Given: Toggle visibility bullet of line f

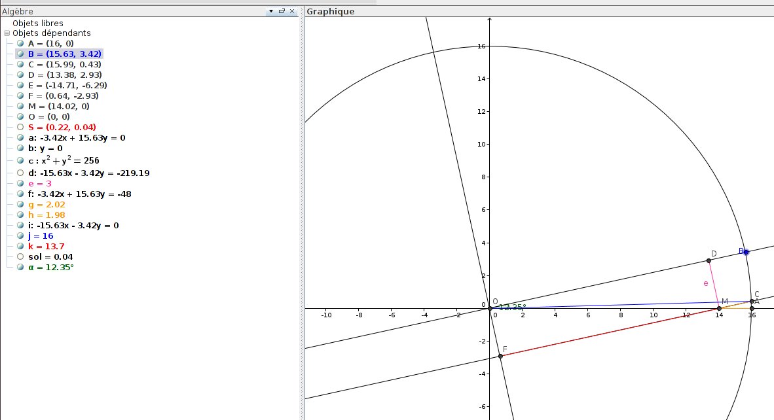Looking at the screenshot, I should (x=20, y=194).
